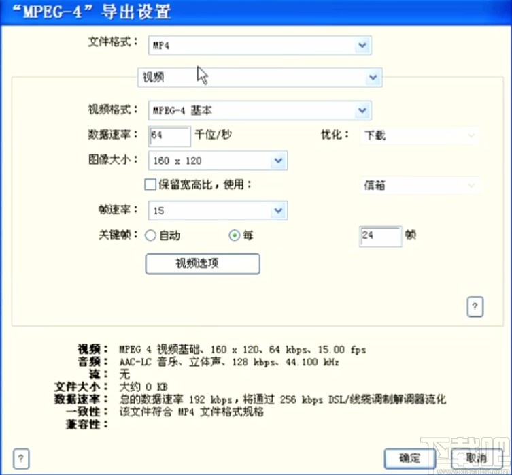Click the 视频选项 button
Image resolution: width=512 pixels, height=475 pixels.
tap(203, 263)
